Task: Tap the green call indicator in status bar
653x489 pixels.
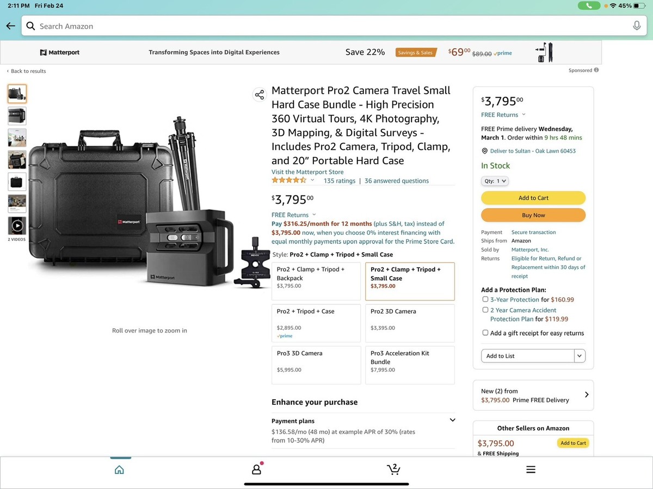Action: 589,5
